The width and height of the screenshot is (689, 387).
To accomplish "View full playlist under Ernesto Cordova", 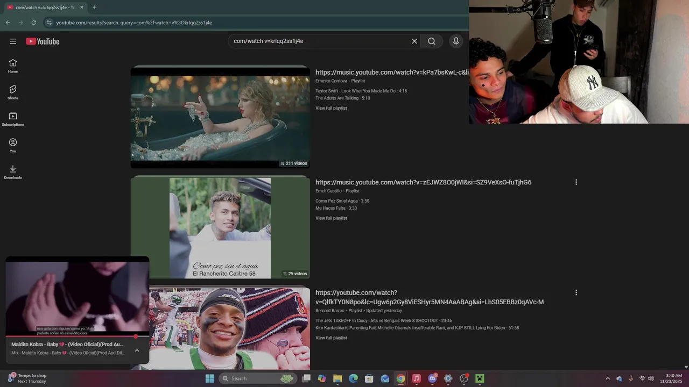I will coord(331,108).
